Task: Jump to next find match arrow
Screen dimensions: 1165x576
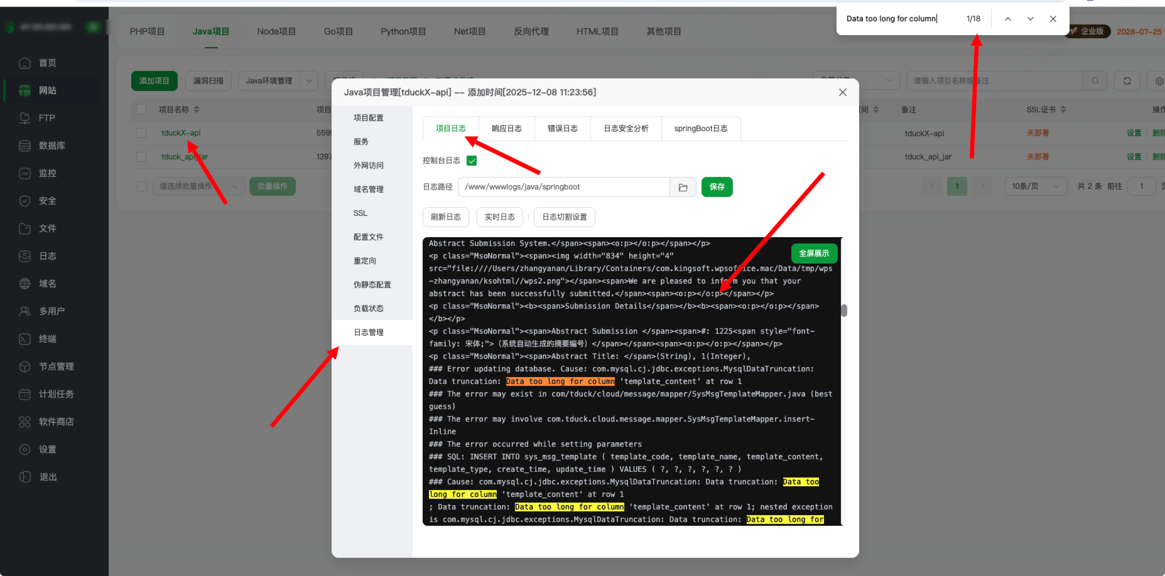Action: (x=1031, y=19)
